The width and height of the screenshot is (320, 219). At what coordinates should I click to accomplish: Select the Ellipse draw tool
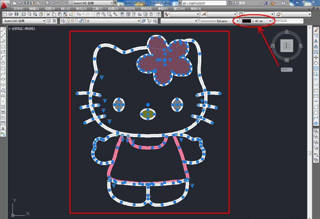3,79
